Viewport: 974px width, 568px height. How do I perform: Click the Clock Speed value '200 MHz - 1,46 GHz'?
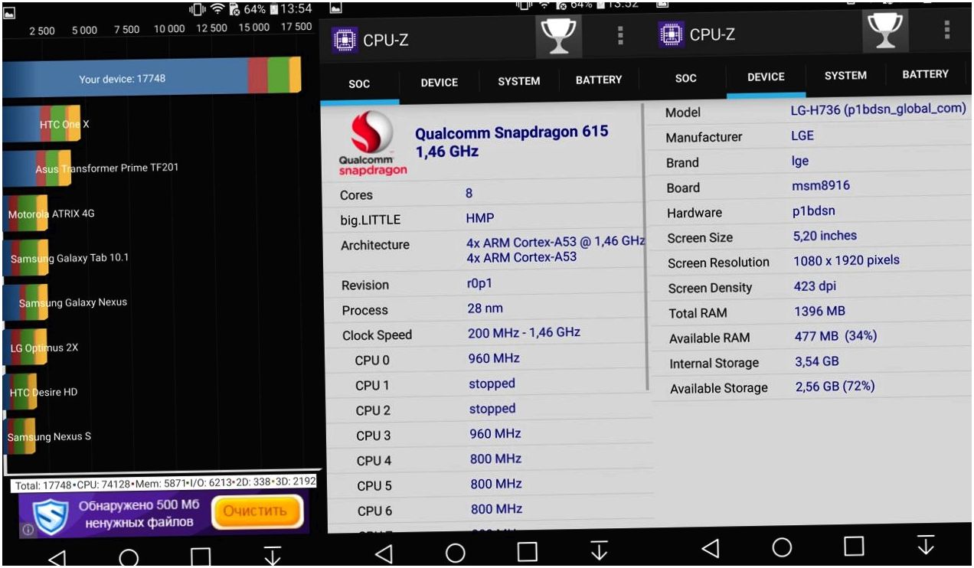525,332
